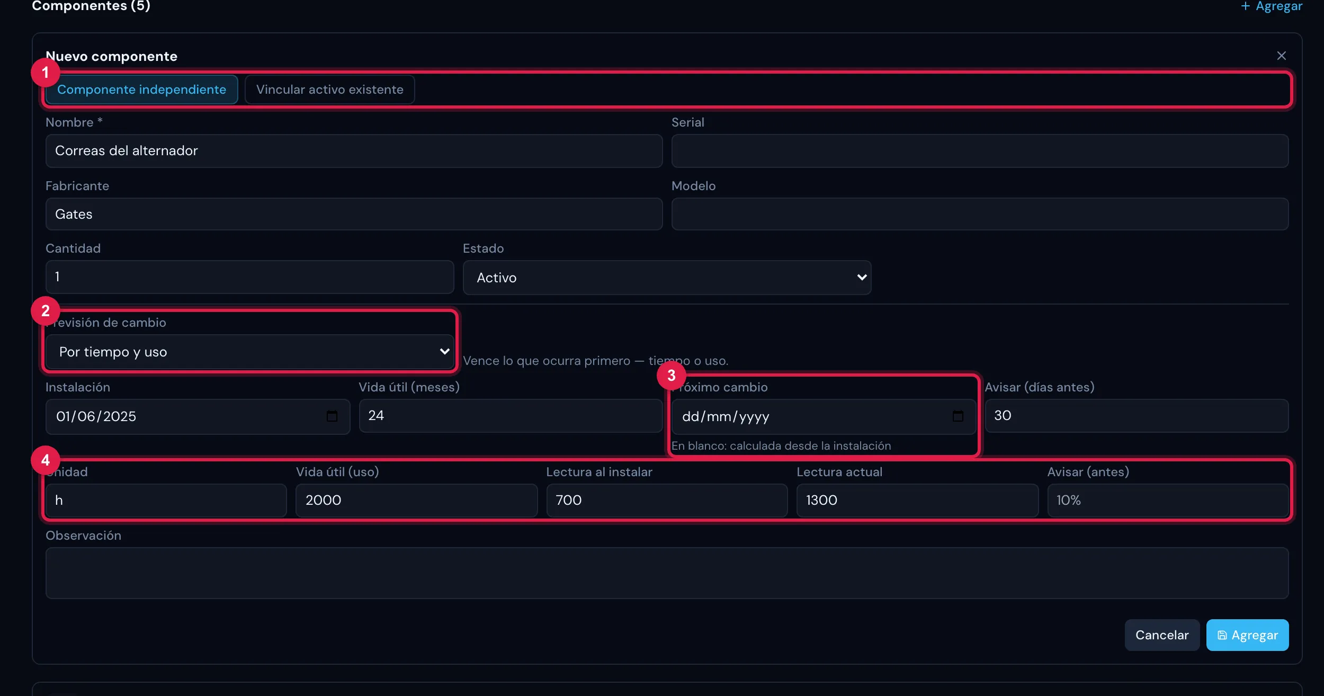Click the Lectura actual field showing 1300
1324x696 pixels.
[x=917, y=501]
